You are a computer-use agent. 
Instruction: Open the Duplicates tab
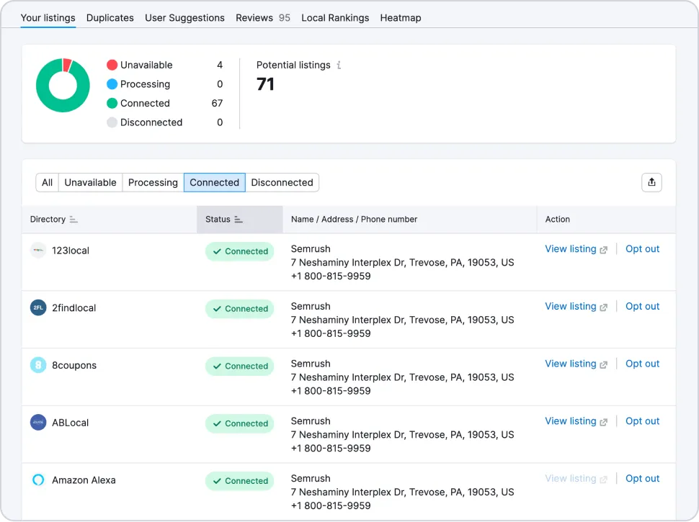[110, 18]
